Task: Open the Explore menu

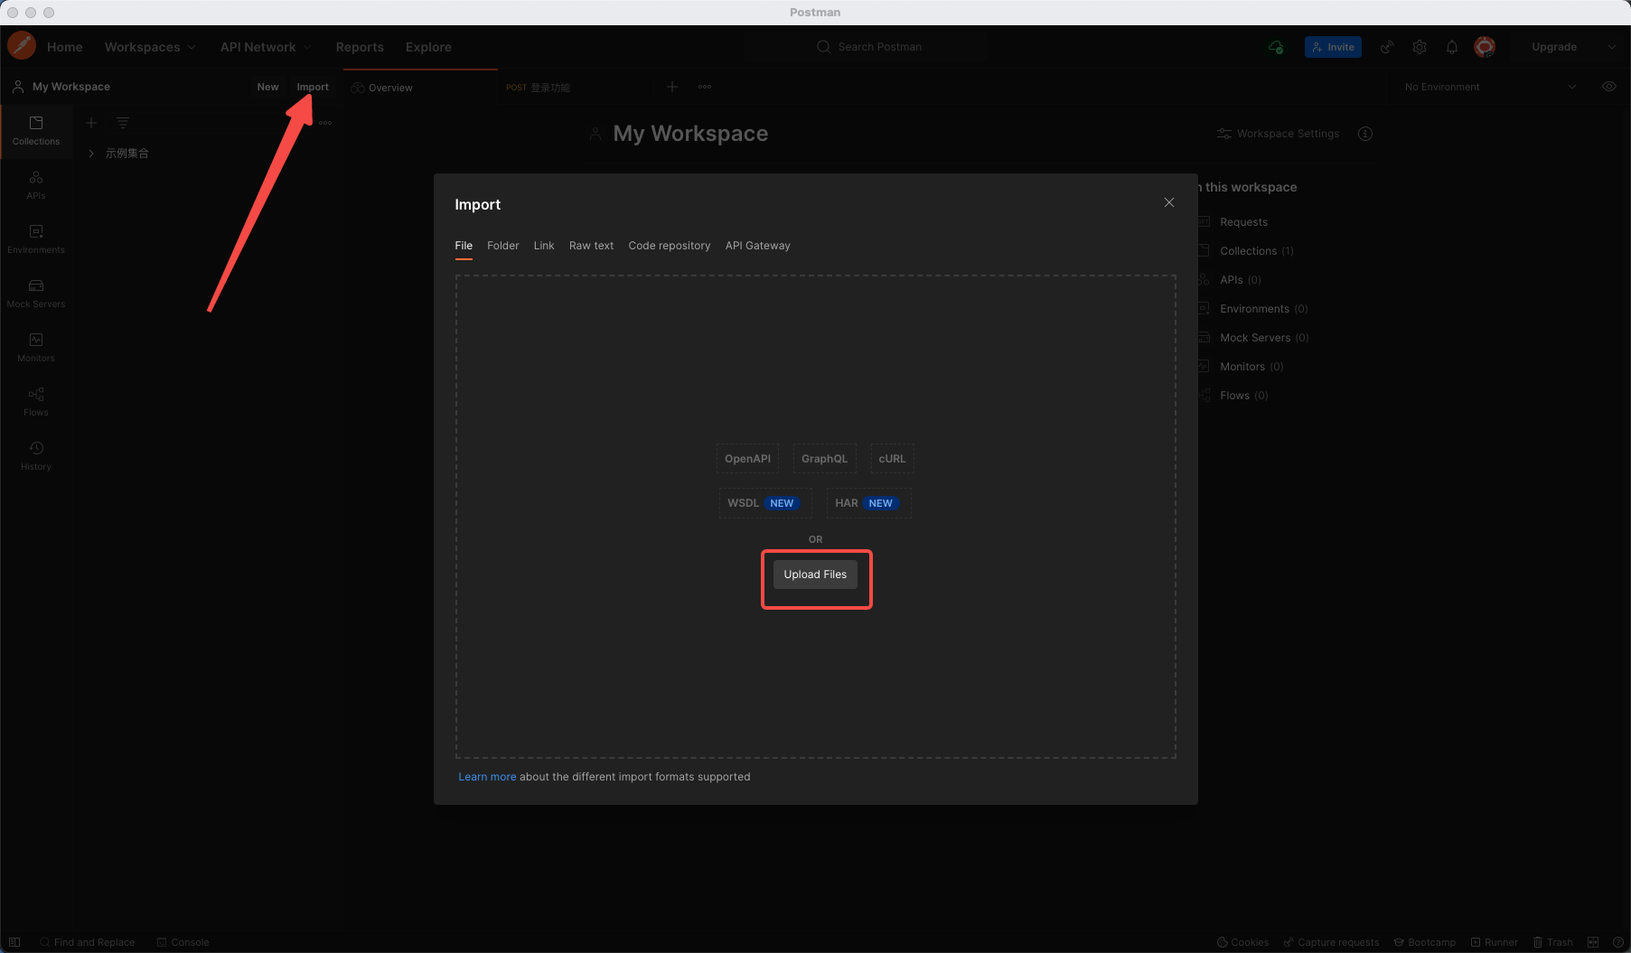Action: (x=428, y=47)
